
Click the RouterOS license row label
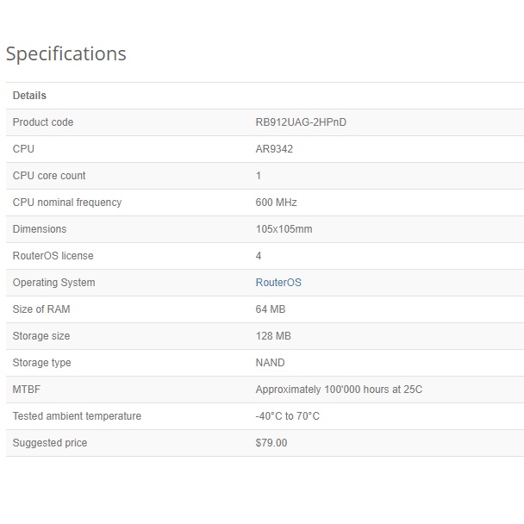53,256
